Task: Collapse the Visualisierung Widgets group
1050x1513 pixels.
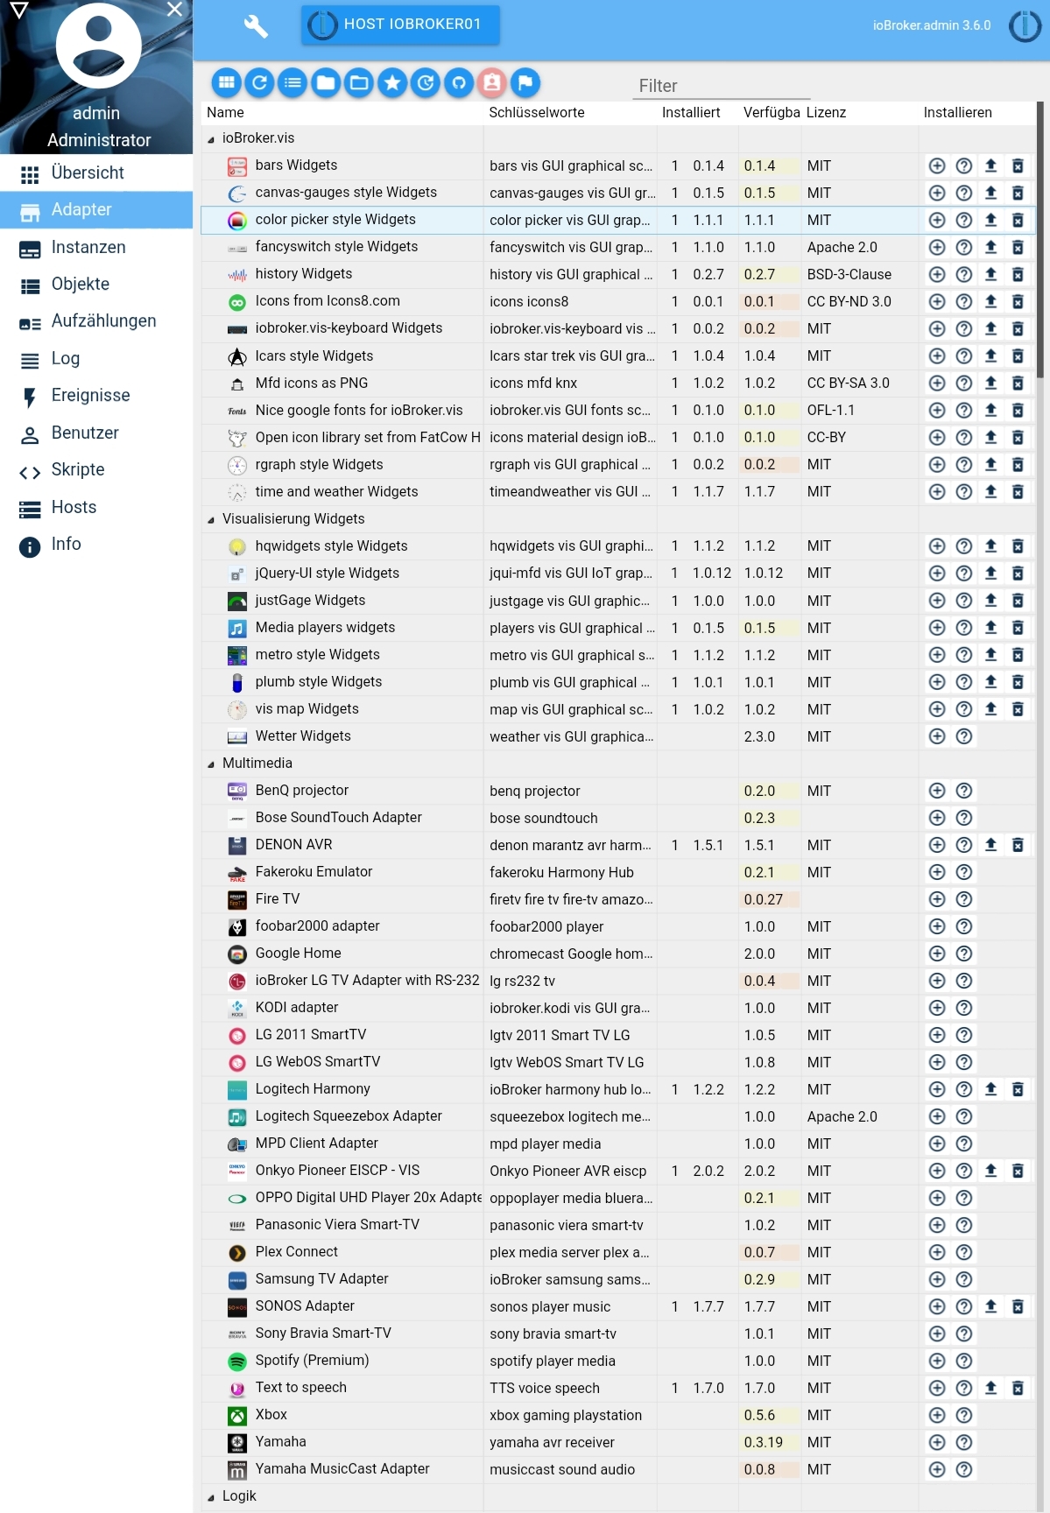Action: (x=210, y=520)
